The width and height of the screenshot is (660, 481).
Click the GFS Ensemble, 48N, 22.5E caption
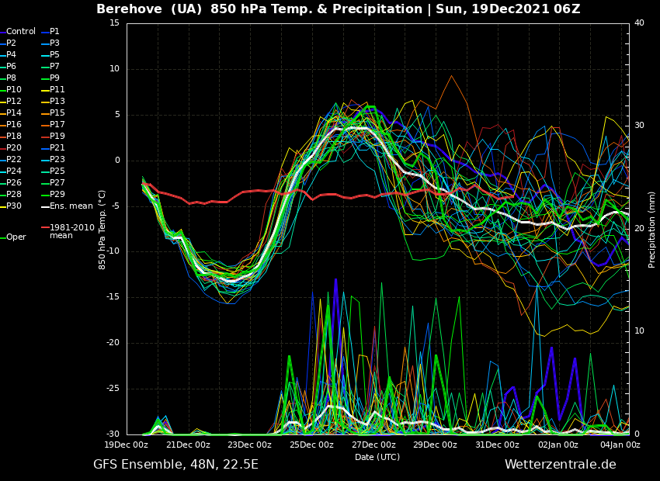(x=175, y=465)
